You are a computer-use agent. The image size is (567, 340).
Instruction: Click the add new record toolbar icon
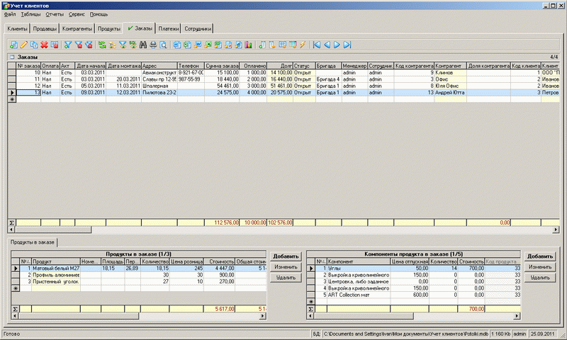(x=13, y=45)
